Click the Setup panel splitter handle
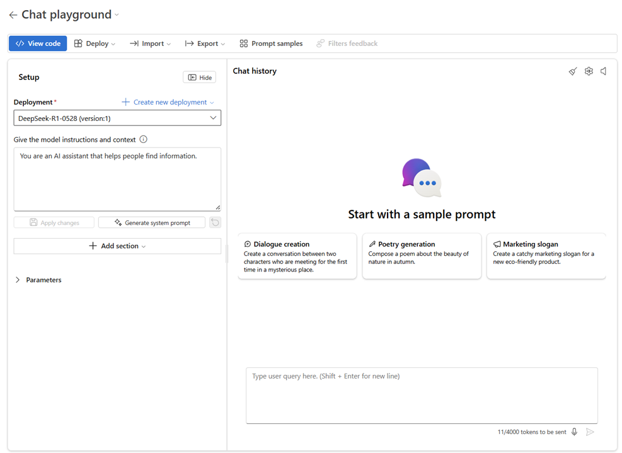This screenshot has height=453, width=622. coord(227,254)
